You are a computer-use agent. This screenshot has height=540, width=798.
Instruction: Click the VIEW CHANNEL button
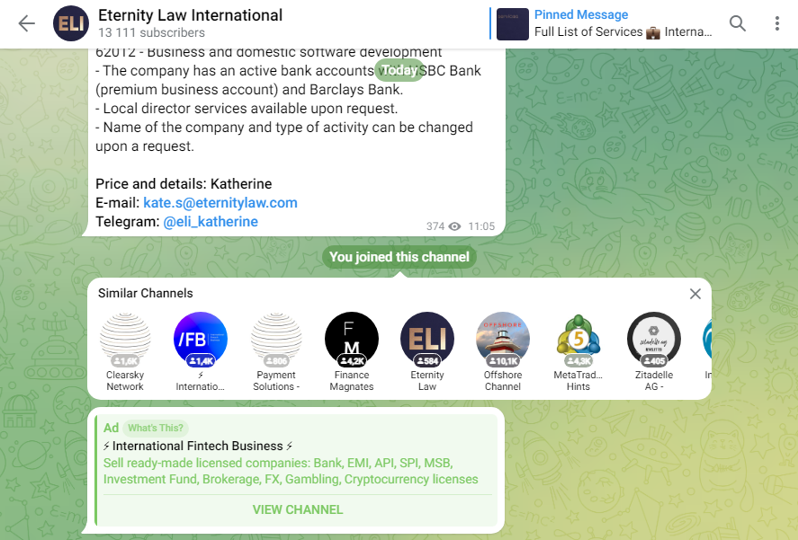298,510
